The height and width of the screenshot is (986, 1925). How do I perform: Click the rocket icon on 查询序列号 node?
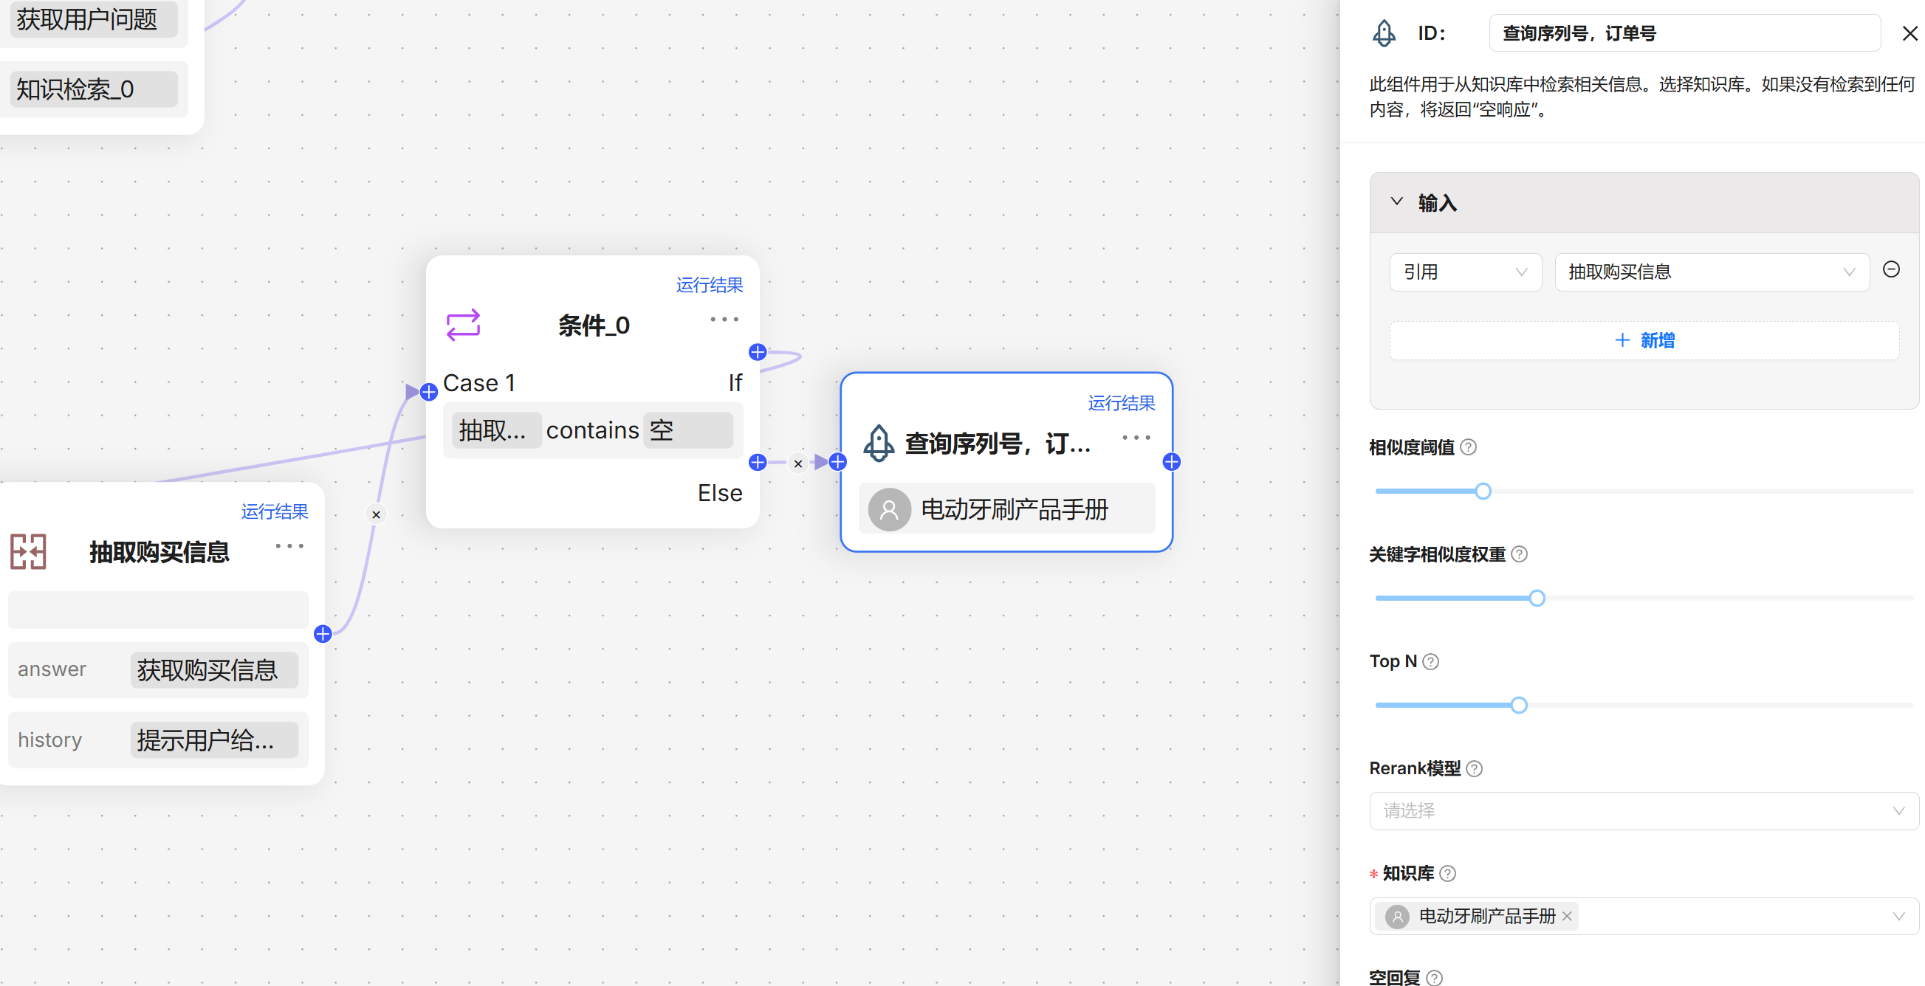pos(878,442)
